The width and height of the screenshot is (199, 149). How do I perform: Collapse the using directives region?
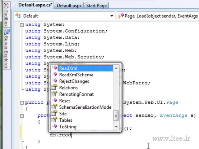pos(22,25)
